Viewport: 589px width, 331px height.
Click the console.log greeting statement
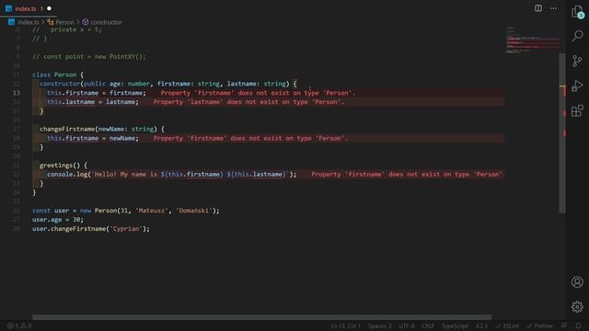[x=172, y=174]
